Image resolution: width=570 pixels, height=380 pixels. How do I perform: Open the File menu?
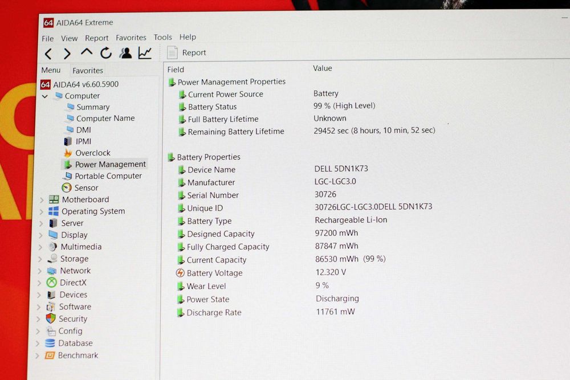(x=48, y=39)
